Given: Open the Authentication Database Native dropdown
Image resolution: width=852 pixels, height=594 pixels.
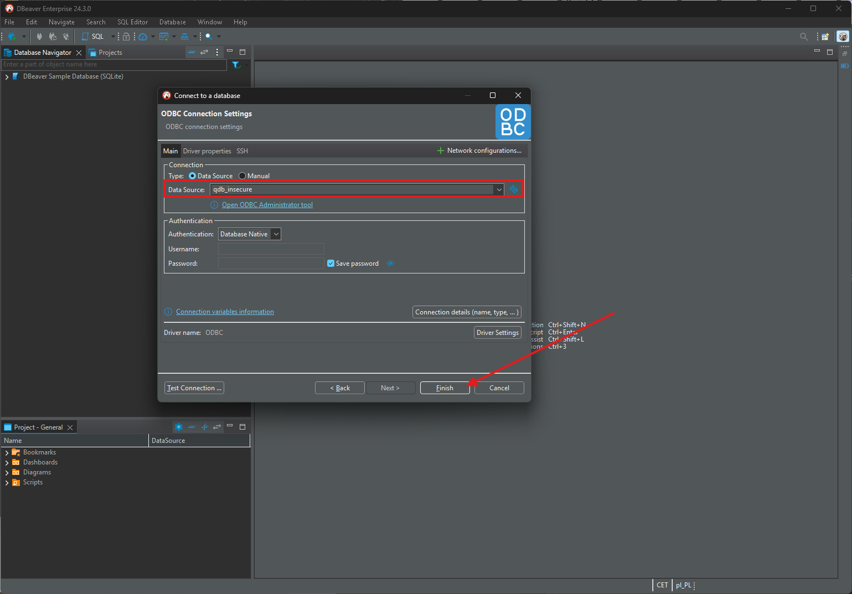Looking at the screenshot, I should [276, 234].
